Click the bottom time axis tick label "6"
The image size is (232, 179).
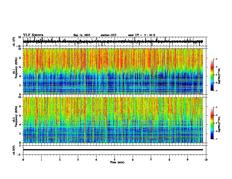pos(133,160)
